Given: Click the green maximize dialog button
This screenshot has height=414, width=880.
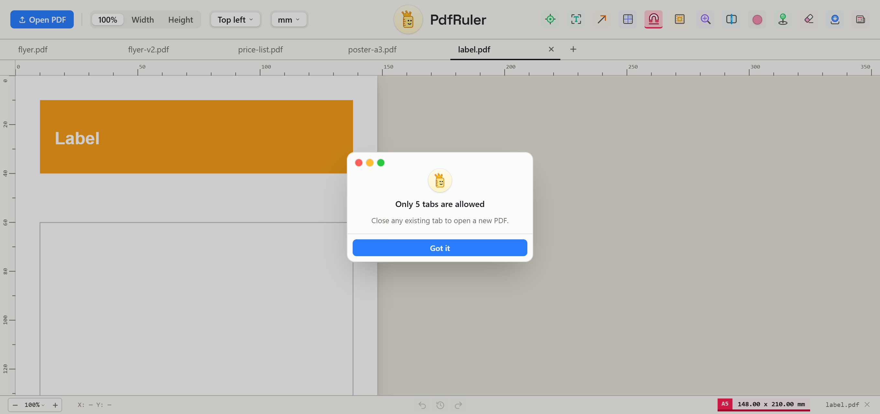Looking at the screenshot, I should click(380, 163).
